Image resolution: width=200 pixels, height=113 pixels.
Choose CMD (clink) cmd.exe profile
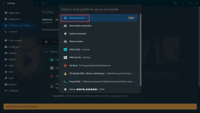[99, 50]
